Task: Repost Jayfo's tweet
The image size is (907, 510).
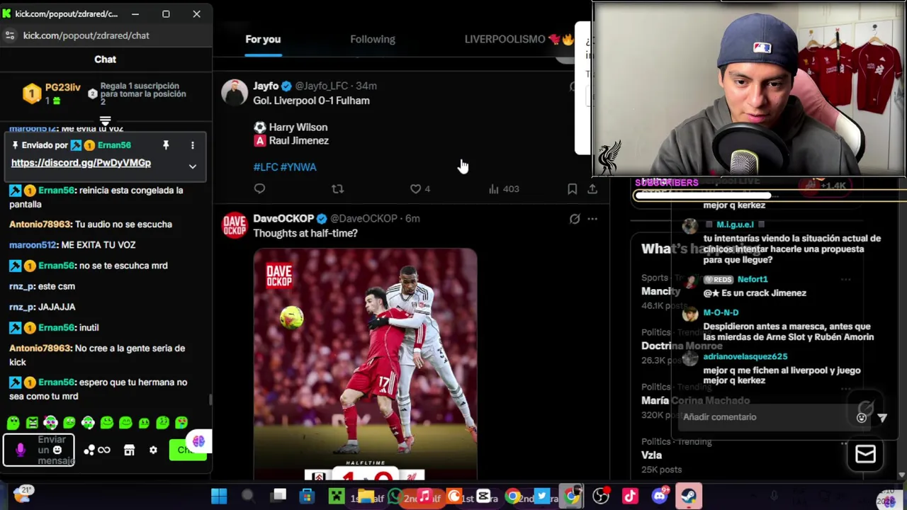Action: 337,188
